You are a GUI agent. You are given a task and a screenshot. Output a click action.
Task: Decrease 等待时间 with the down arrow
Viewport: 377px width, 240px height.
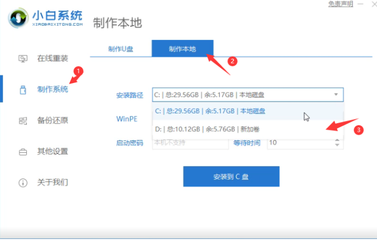[337, 145]
